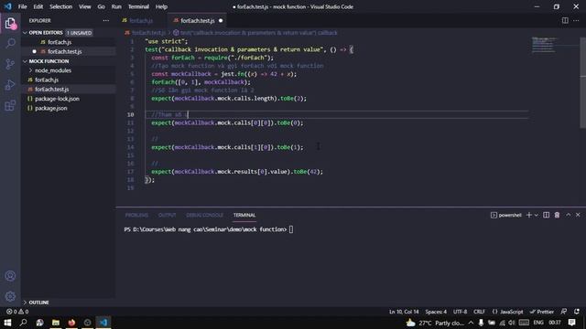Open the Explorer view in activity bar

pyautogui.click(x=10, y=24)
